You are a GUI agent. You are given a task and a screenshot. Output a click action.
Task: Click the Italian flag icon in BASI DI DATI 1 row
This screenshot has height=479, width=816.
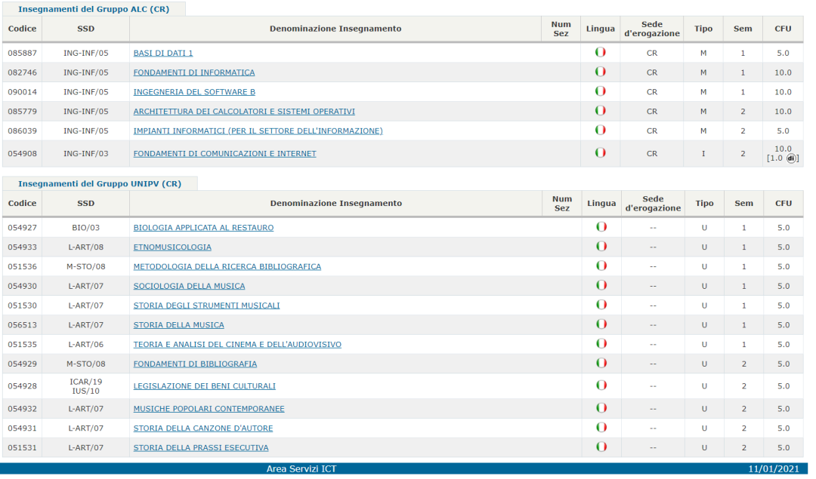[x=600, y=52]
